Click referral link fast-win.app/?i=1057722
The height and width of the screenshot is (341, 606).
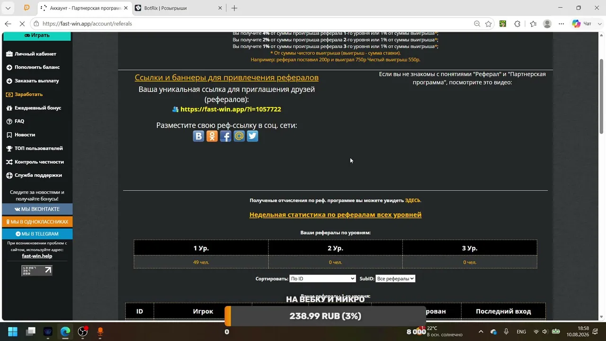coord(231,109)
